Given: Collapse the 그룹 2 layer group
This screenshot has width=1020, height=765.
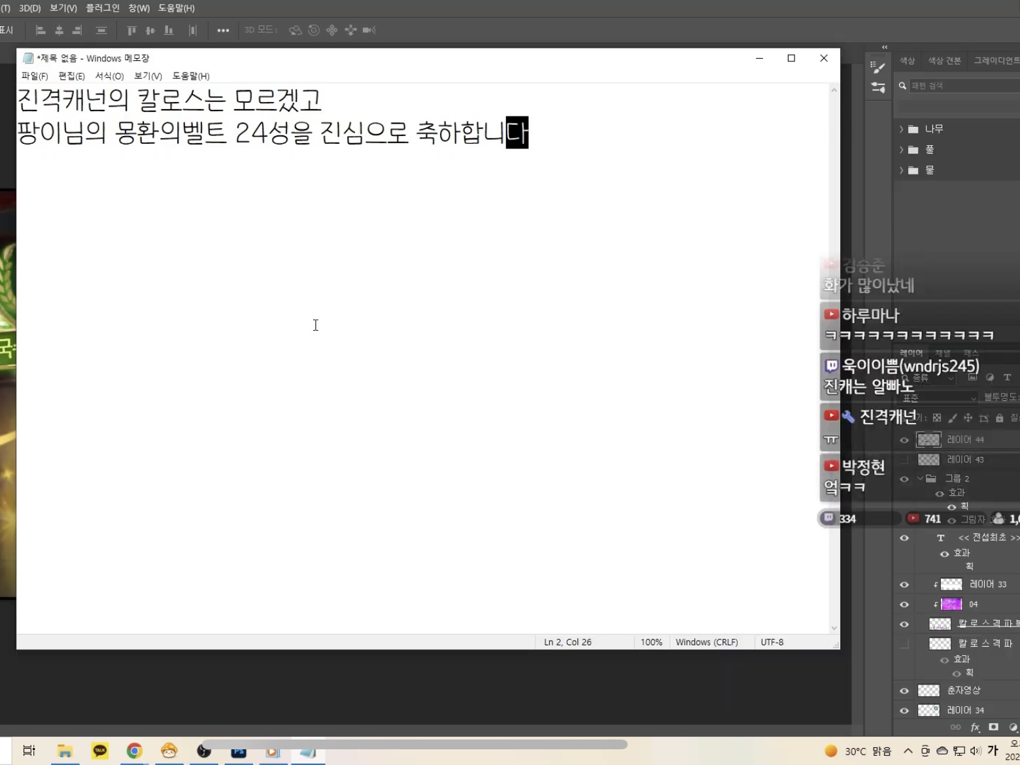Looking at the screenshot, I should click(x=920, y=479).
